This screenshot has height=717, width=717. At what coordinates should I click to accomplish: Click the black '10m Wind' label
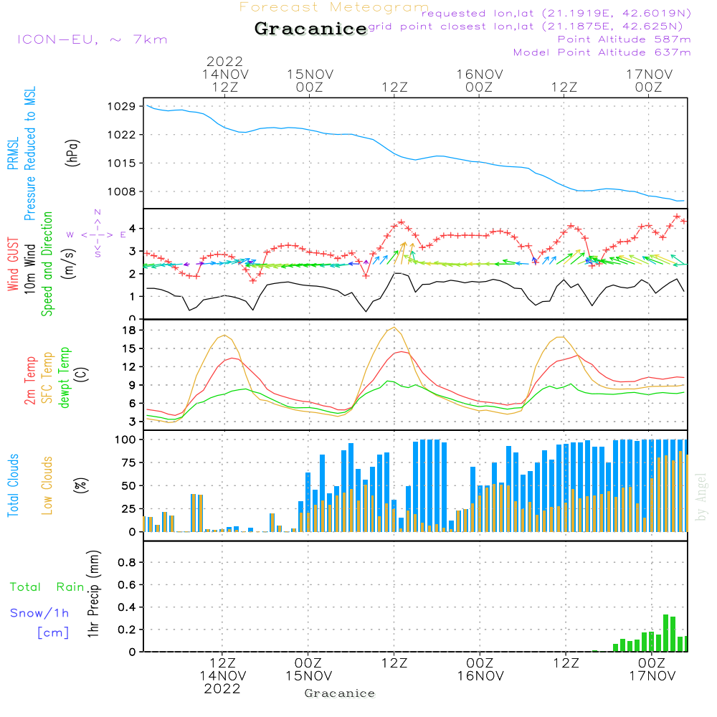29,268
